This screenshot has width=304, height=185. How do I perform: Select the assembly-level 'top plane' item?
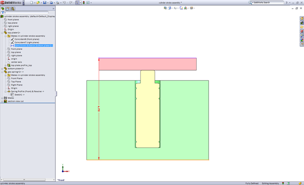[x=12, y=23]
